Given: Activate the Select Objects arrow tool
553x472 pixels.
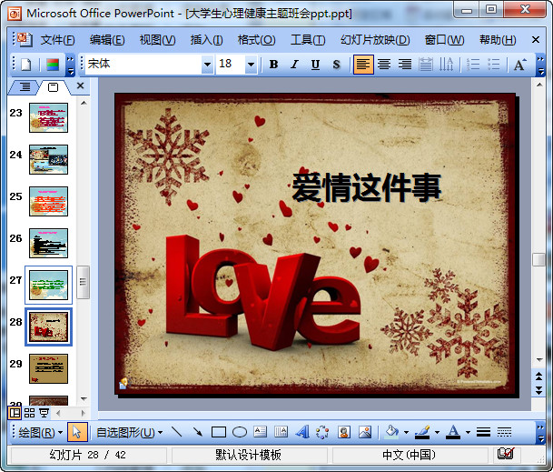Looking at the screenshot, I should [77, 432].
